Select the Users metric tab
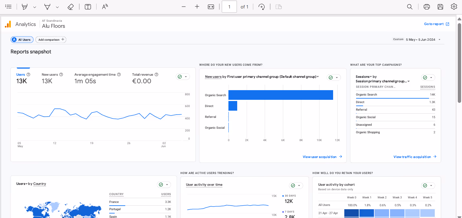The width and height of the screenshot is (462, 218). coord(21,78)
